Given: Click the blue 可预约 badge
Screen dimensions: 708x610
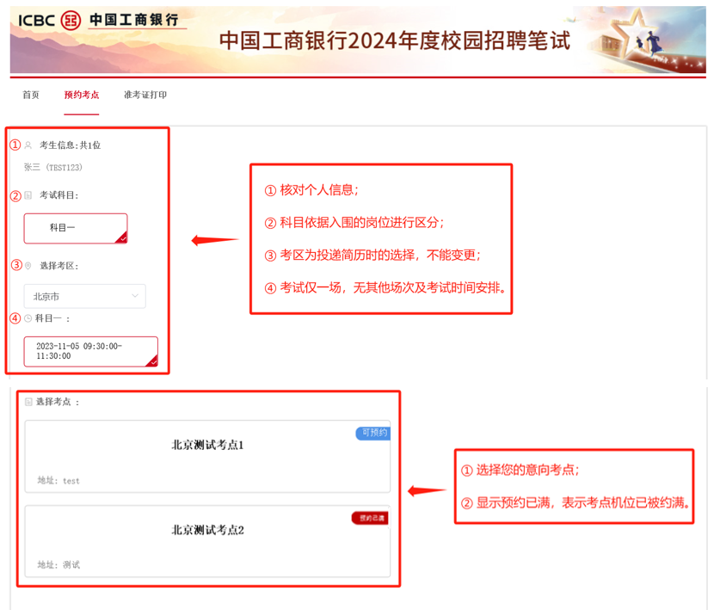Looking at the screenshot, I should click(373, 433).
